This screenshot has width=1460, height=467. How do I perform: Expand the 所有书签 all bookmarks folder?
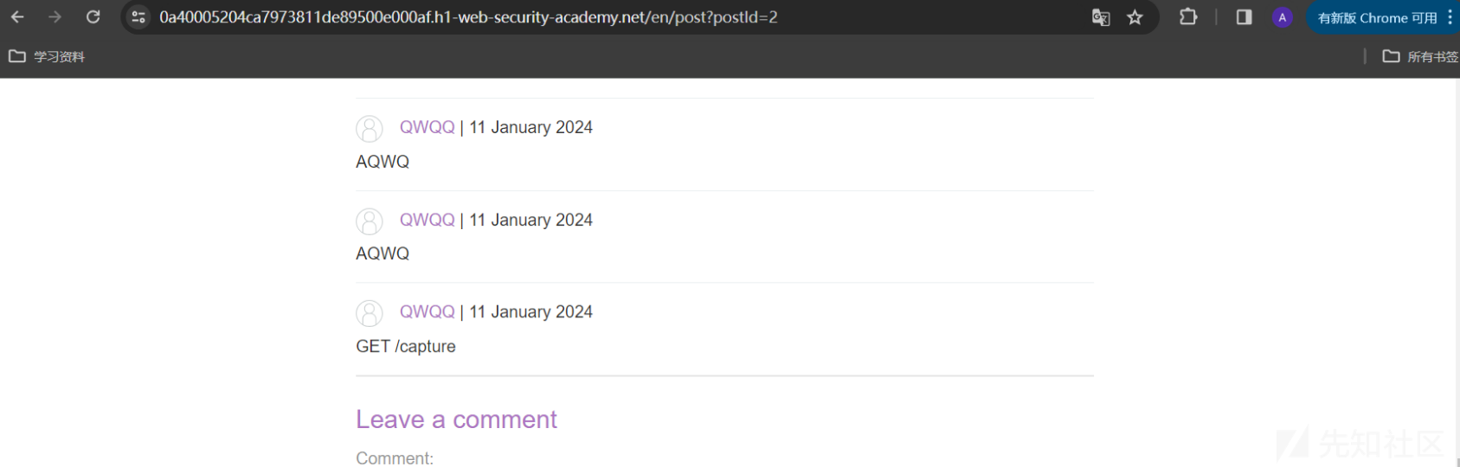coord(1420,56)
